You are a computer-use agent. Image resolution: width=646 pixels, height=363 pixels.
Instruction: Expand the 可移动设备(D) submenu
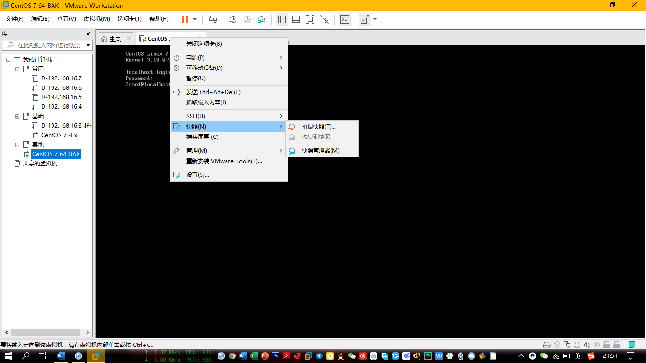click(229, 68)
